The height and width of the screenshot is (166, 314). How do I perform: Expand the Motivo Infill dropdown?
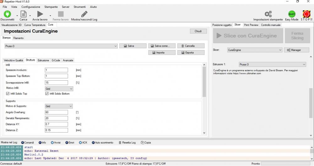coord(59,89)
